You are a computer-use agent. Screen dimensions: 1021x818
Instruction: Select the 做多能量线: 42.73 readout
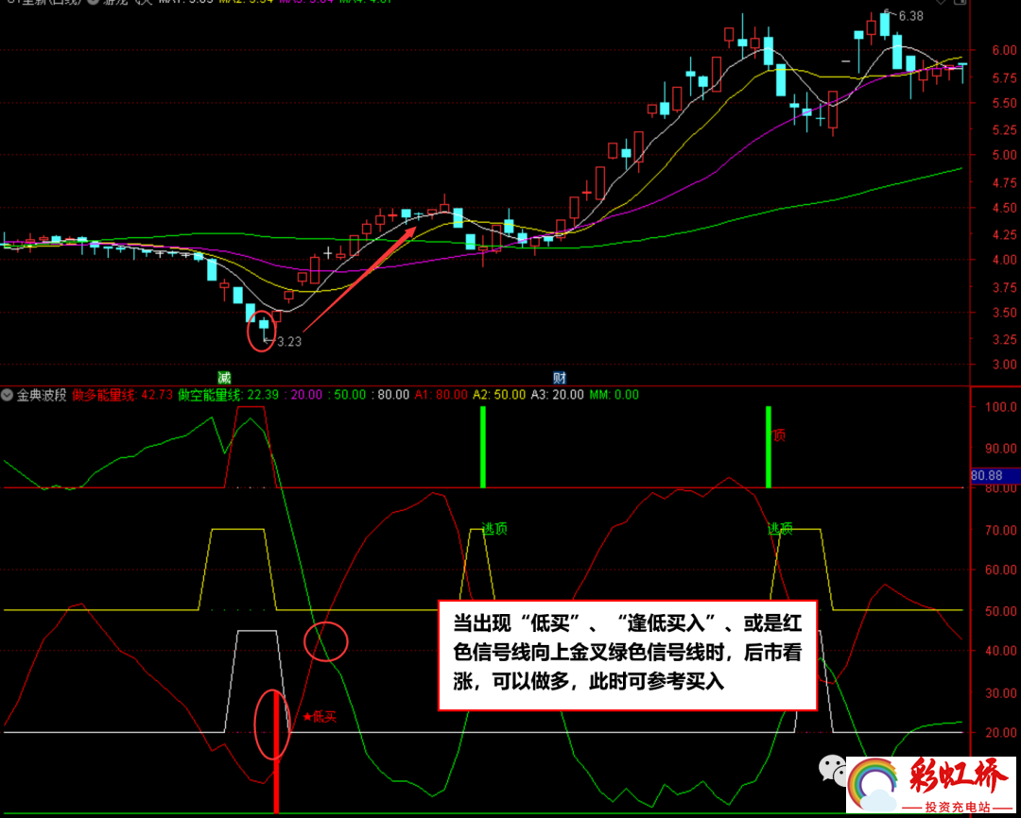(x=123, y=395)
